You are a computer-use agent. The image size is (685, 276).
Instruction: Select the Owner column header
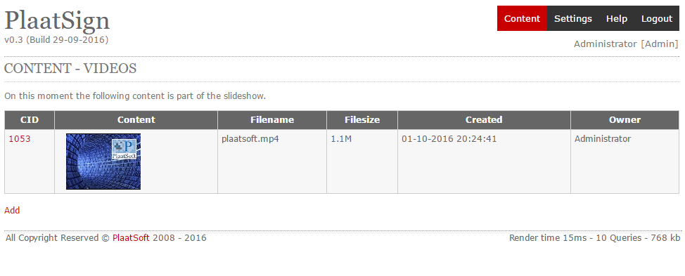[625, 120]
